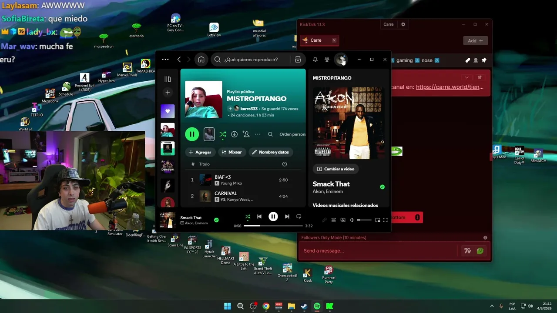Open Browse icon in the Spotify search bar
Viewport: 557px width, 313px height.
[298, 60]
